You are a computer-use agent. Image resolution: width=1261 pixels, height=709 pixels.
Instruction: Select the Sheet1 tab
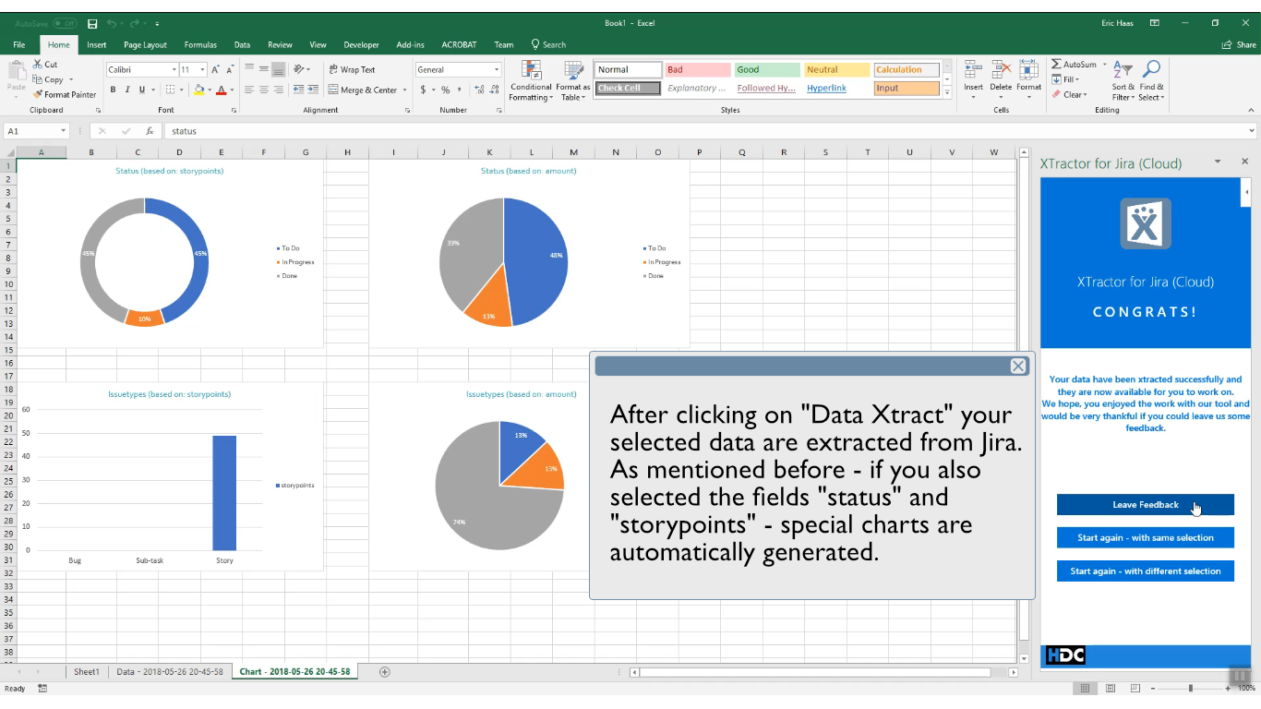pos(87,672)
